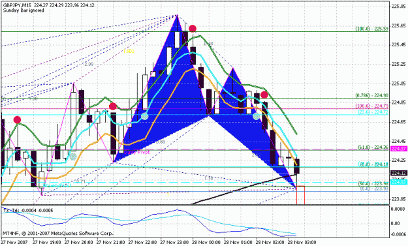The width and height of the screenshot is (408, 246).
Task: Click the cyan signal dot above 27 Nov 22:00
Action: coord(145,116)
